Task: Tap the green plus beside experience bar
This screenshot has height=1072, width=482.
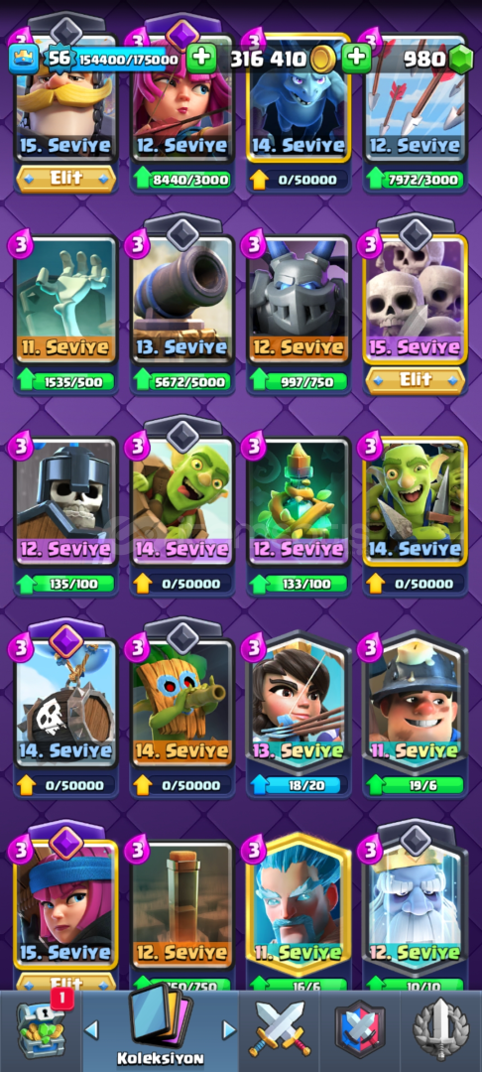Action: 200,59
